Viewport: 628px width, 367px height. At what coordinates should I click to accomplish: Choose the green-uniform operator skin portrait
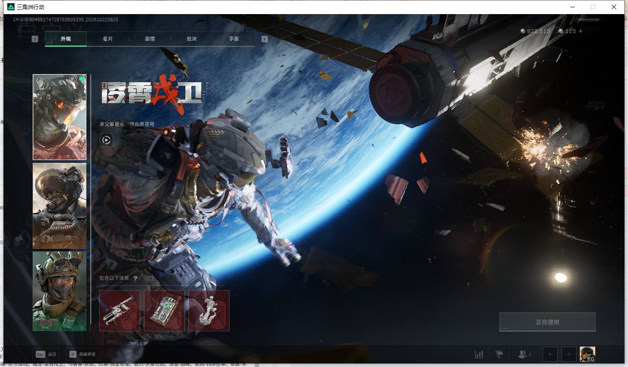coord(60,291)
